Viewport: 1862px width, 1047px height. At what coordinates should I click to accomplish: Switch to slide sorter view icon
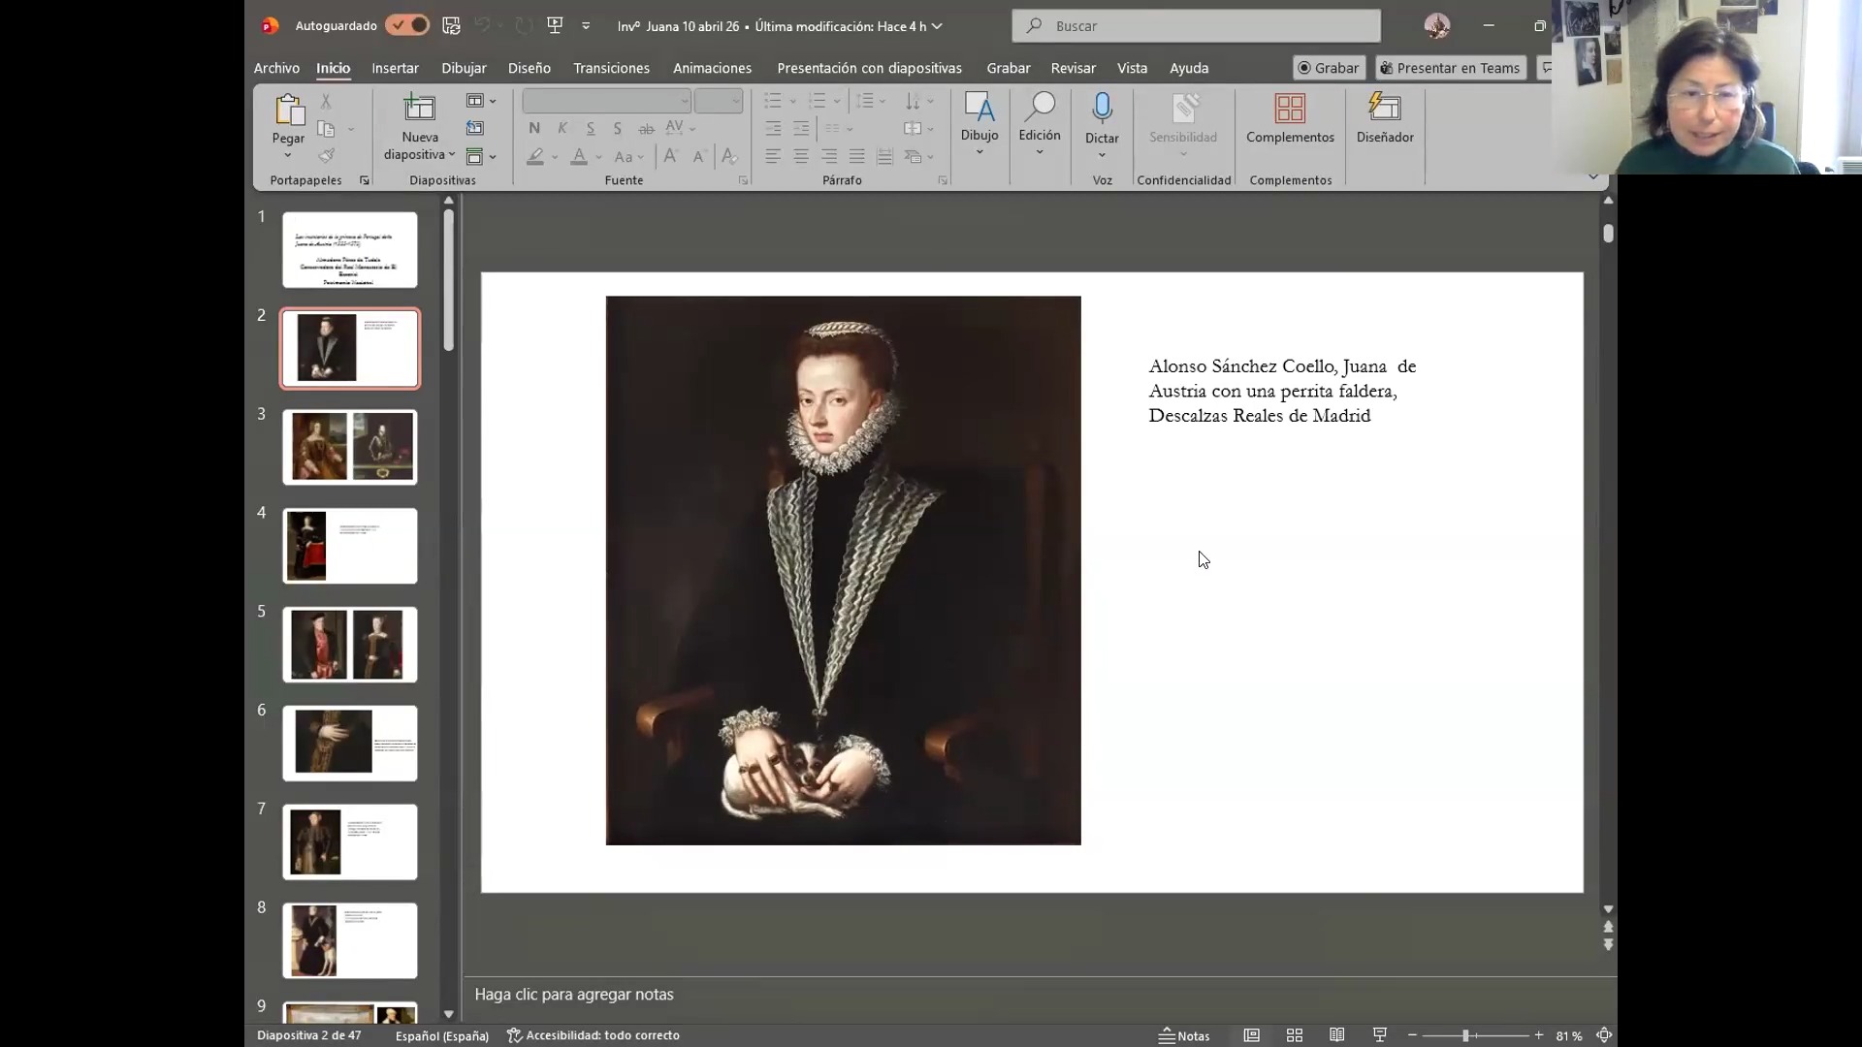[x=1295, y=1035]
